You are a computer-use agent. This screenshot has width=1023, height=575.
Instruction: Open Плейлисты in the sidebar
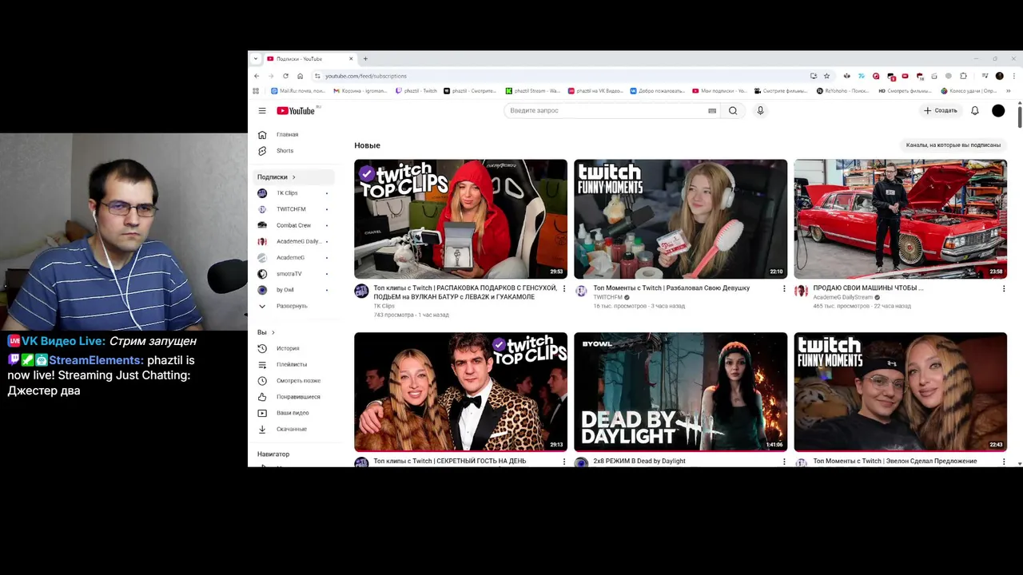(x=293, y=364)
